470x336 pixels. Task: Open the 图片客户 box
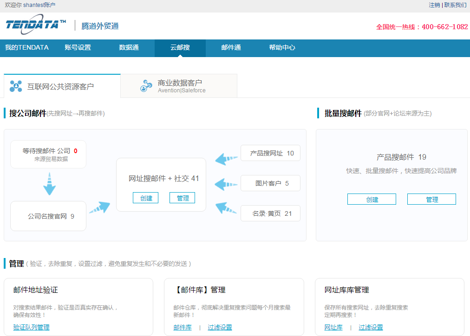point(270,183)
